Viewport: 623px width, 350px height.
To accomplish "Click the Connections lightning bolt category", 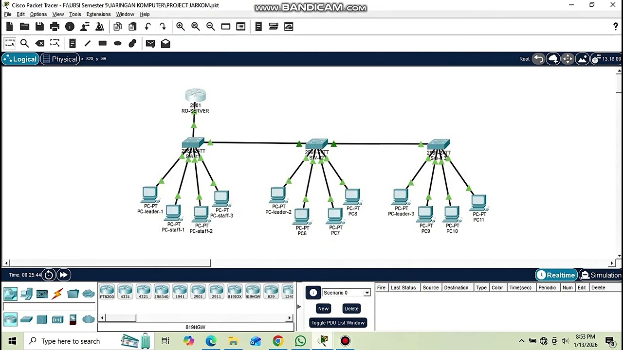I will pyautogui.click(x=57, y=294).
